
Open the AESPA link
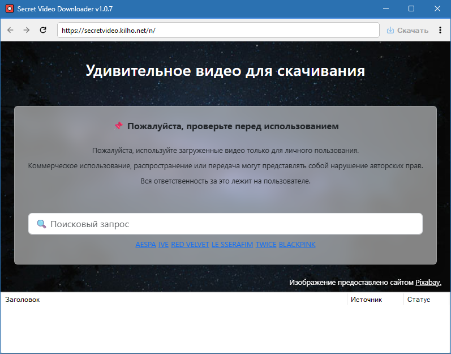[x=145, y=244]
